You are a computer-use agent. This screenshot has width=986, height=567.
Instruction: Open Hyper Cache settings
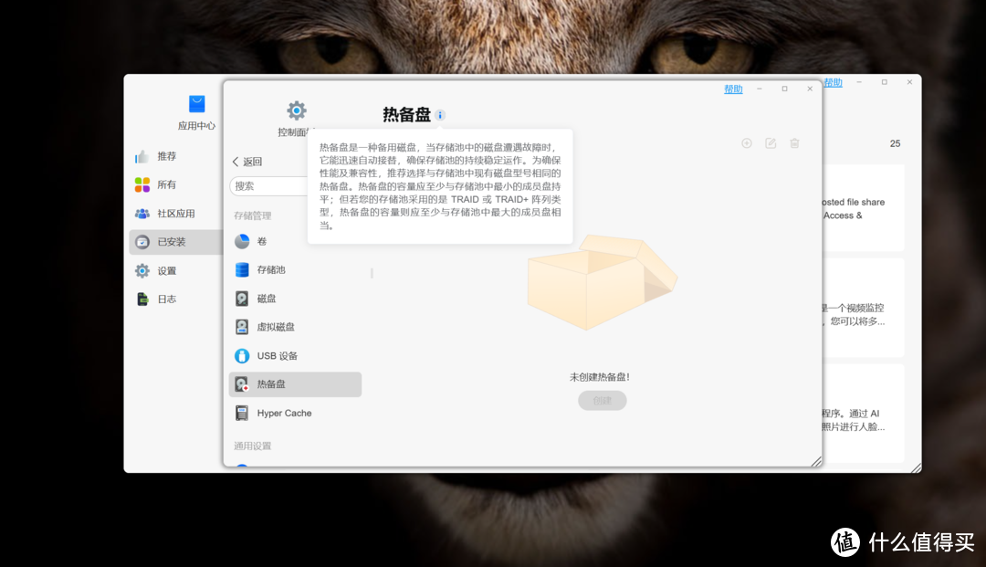tap(240, 413)
